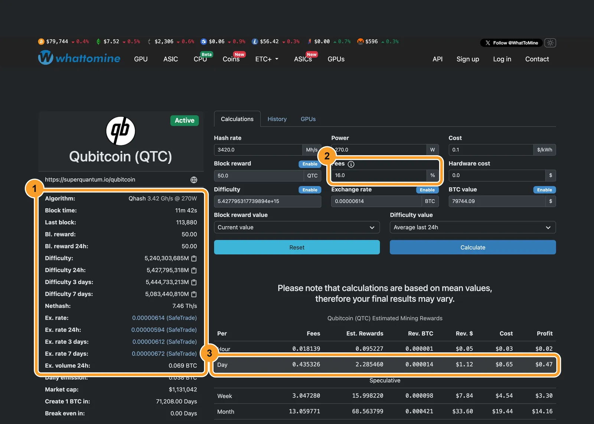The image size is (594, 424).
Task: Focus the Hash rate input field
Action: (258, 150)
